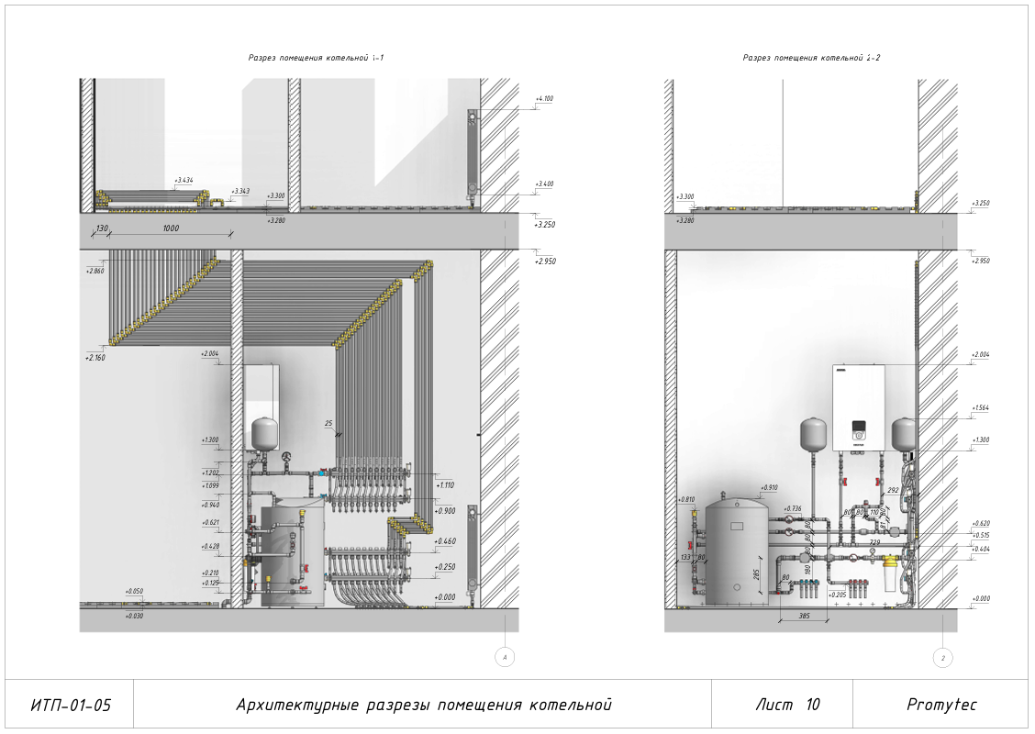Click the yellow water filter
This screenshot has height=734, width=1035.
point(889,573)
